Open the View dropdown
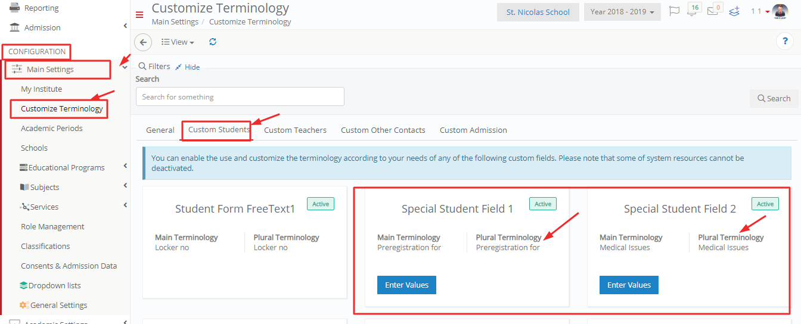This screenshot has height=324, width=801. pyautogui.click(x=178, y=42)
